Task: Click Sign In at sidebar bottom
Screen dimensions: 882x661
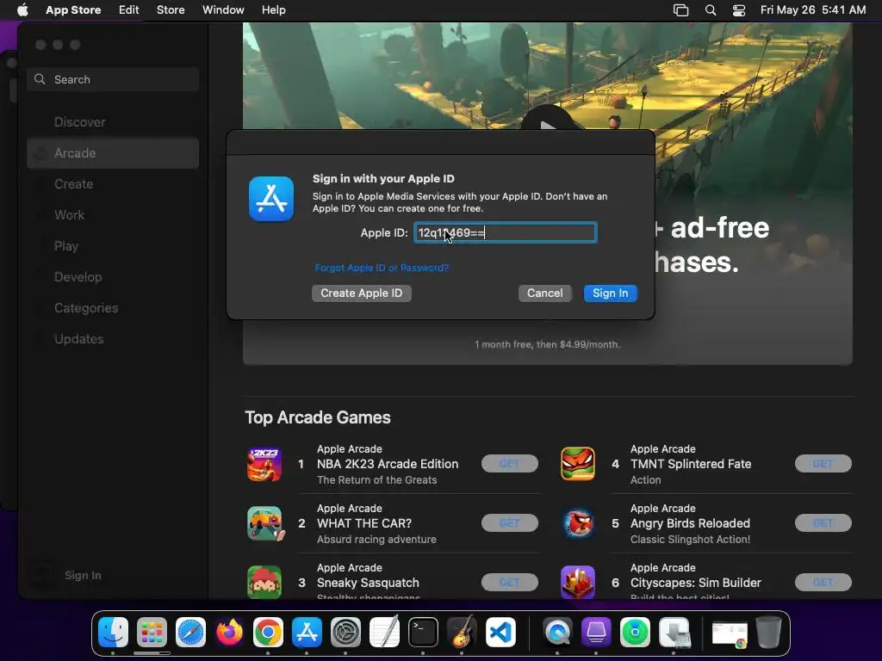Action: pyautogui.click(x=83, y=575)
